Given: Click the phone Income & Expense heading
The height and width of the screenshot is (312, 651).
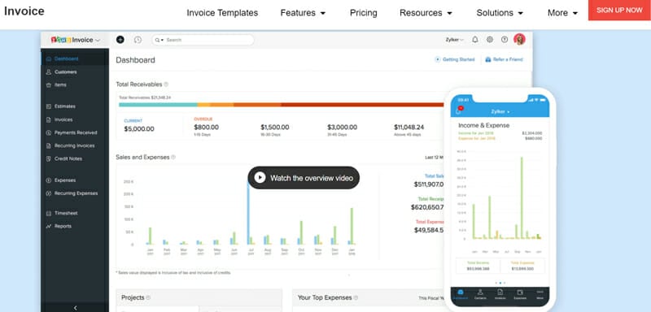Looking at the screenshot, I should (483, 125).
